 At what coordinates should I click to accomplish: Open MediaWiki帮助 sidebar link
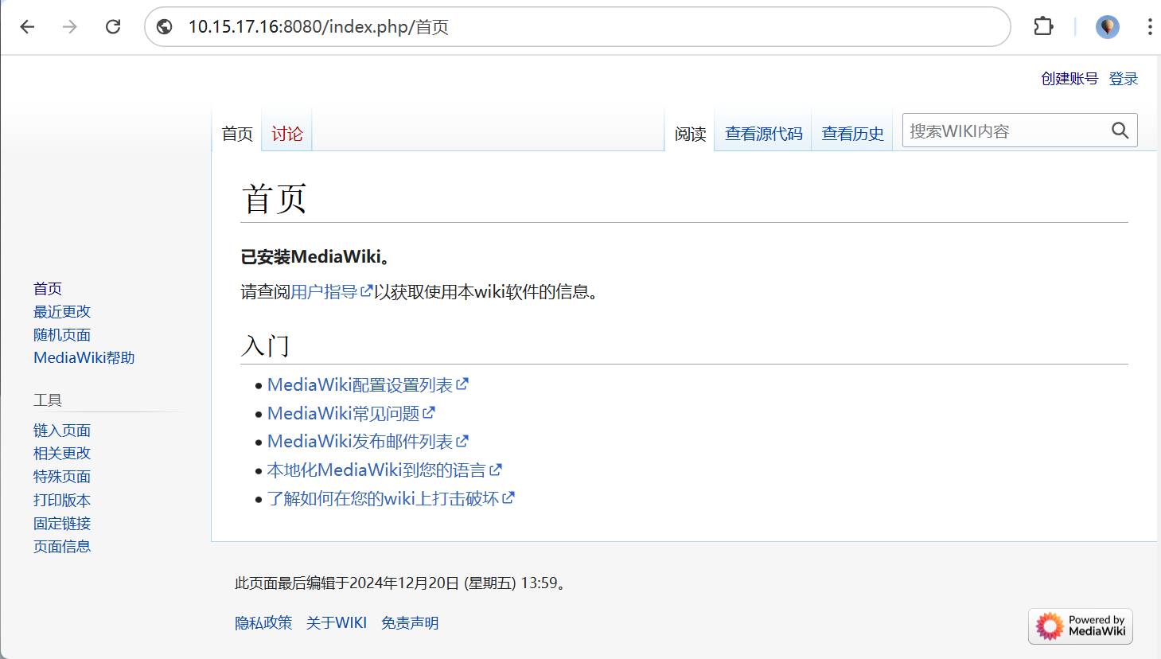tap(84, 358)
